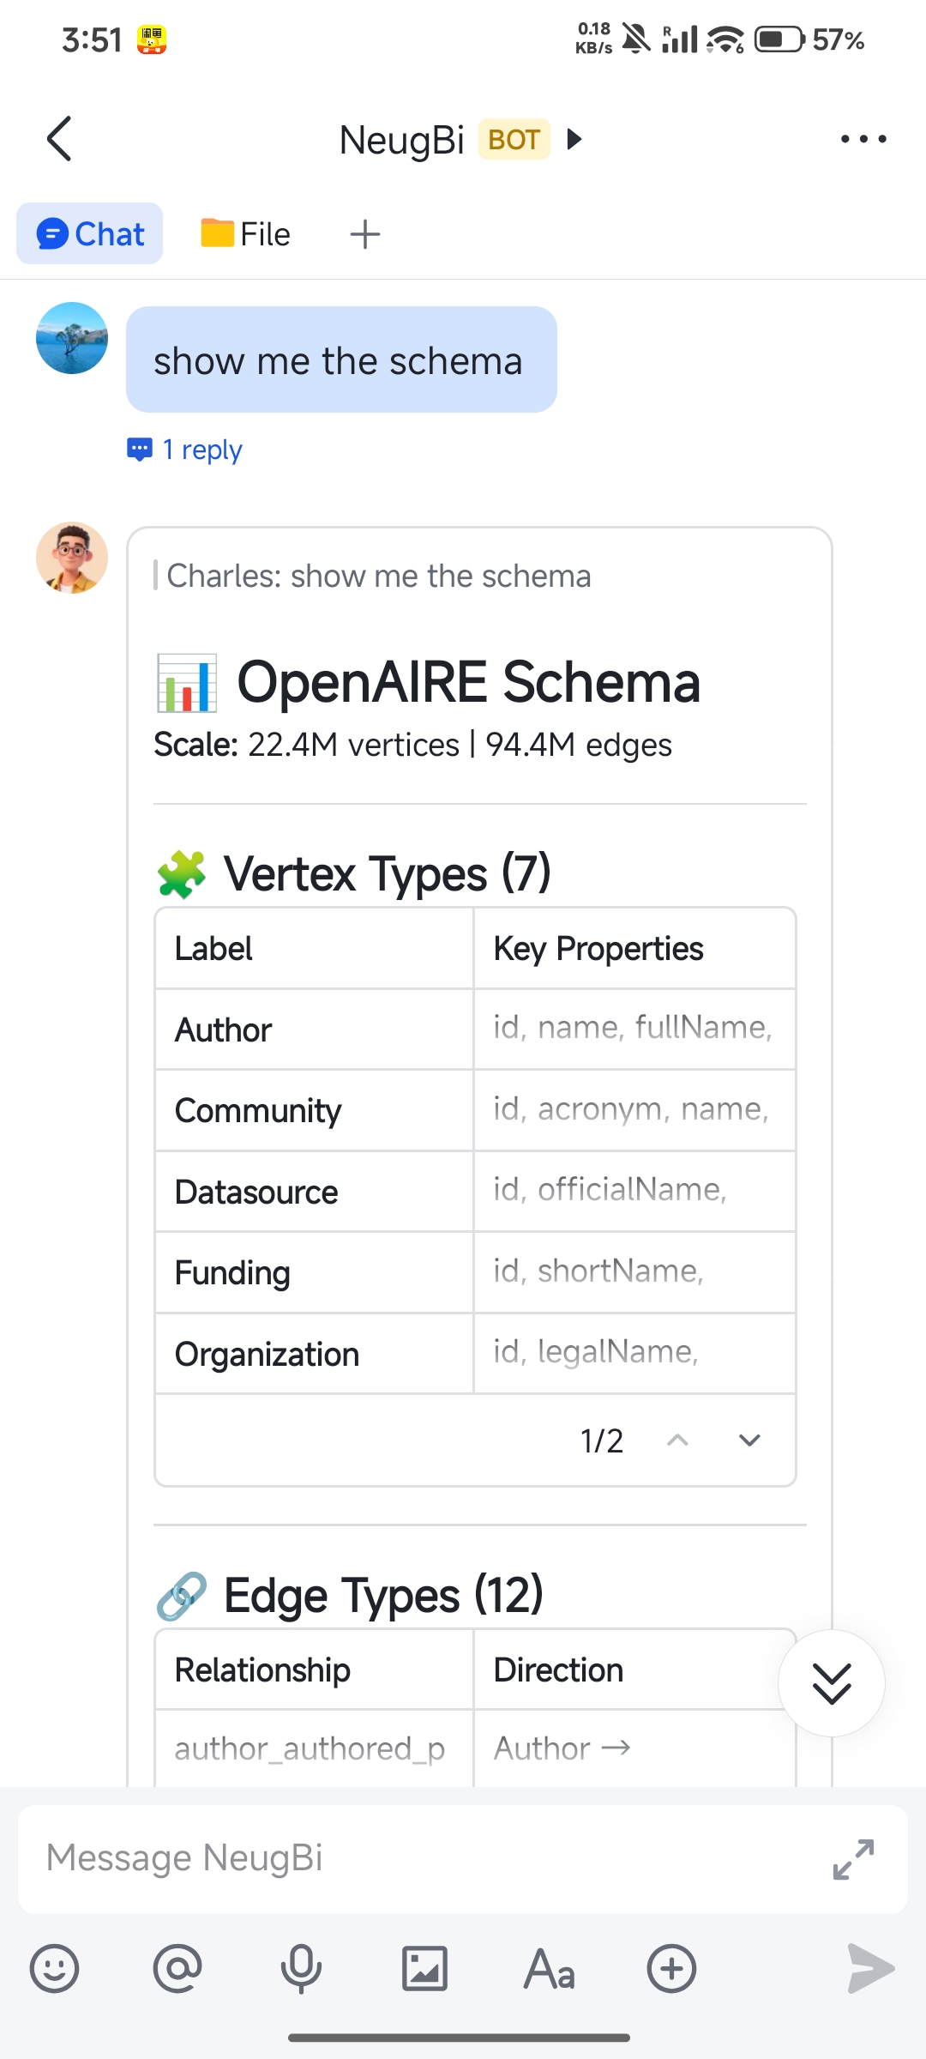
Task: Tap the yellow app notification icon
Action: click(x=152, y=39)
